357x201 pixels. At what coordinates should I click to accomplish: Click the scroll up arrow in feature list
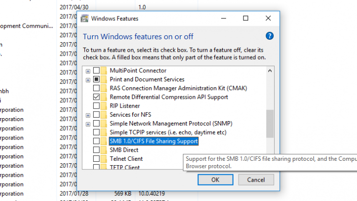[x=270, y=70]
